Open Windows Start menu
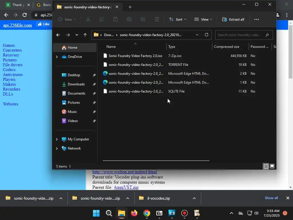293x220 pixels. click(96, 213)
